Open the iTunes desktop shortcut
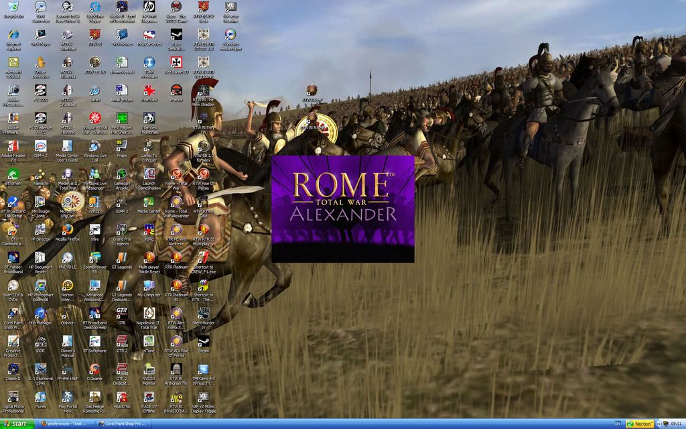Screen dimensions: 686x429 pos(40,397)
